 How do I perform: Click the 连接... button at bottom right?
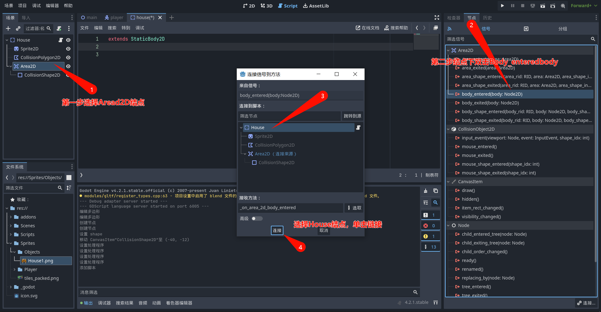(x=586, y=303)
